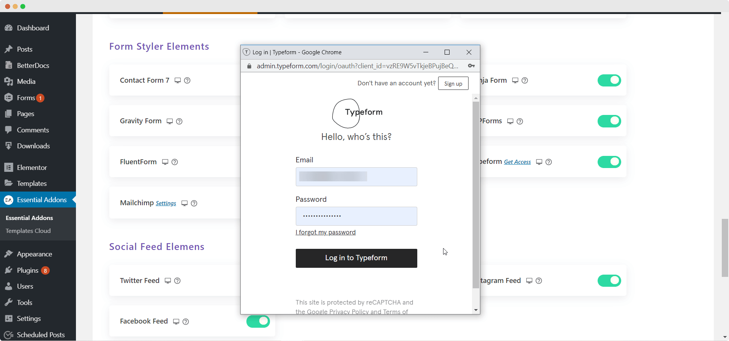Click the Templates folder icon

(x=8, y=183)
